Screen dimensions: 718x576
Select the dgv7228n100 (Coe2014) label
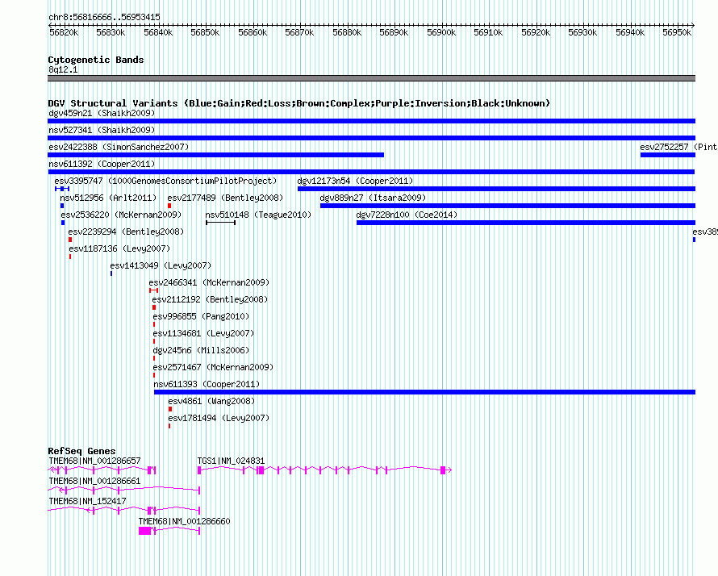pyautogui.click(x=407, y=215)
